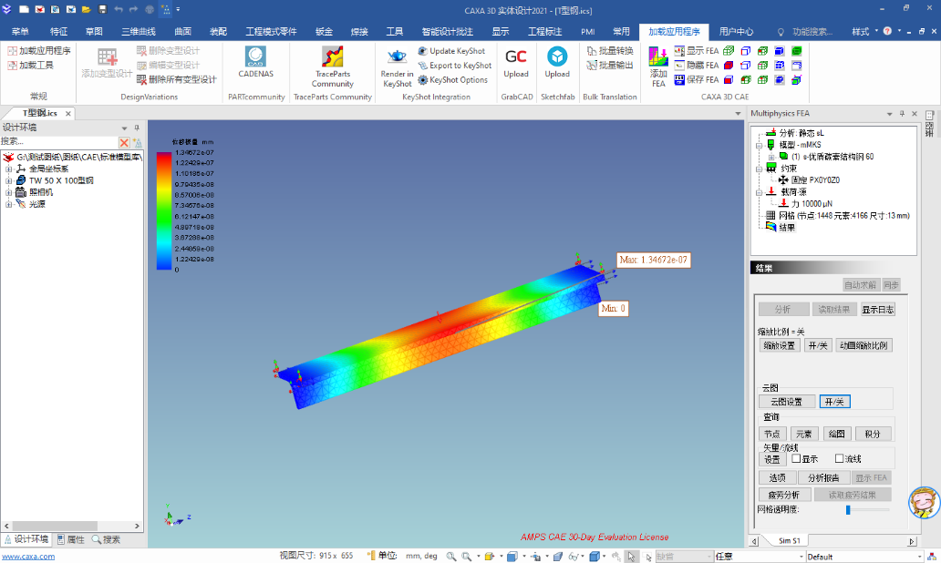Launch TraceParts Community tool

(x=332, y=57)
